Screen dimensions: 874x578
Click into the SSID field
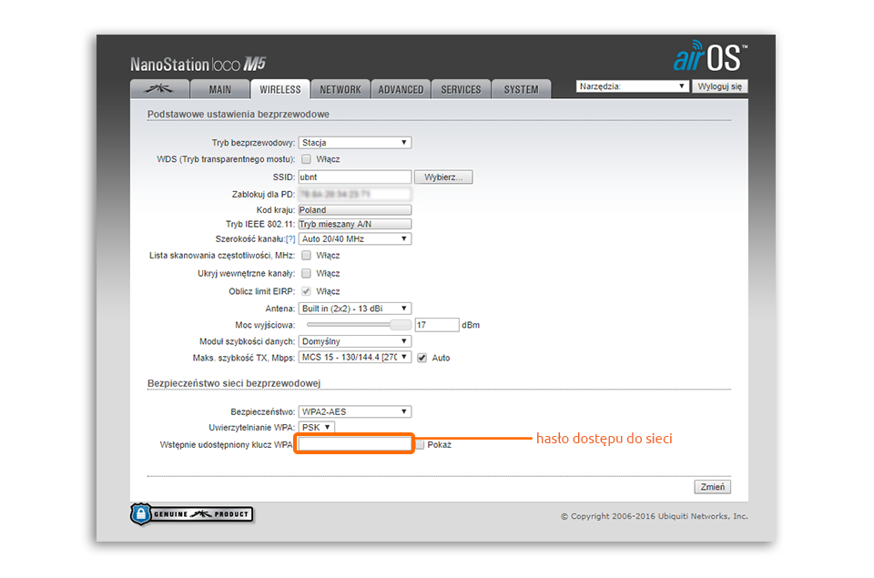pyautogui.click(x=354, y=177)
